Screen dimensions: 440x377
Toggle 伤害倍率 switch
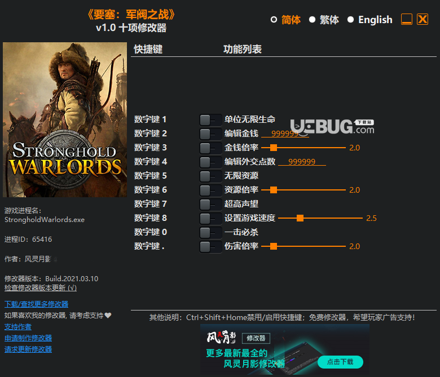pyautogui.click(x=211, y=246)
